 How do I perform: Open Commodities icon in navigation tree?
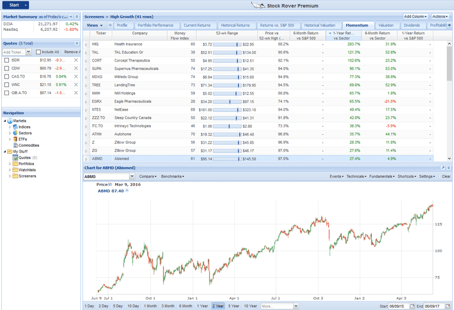click(15, 145)
